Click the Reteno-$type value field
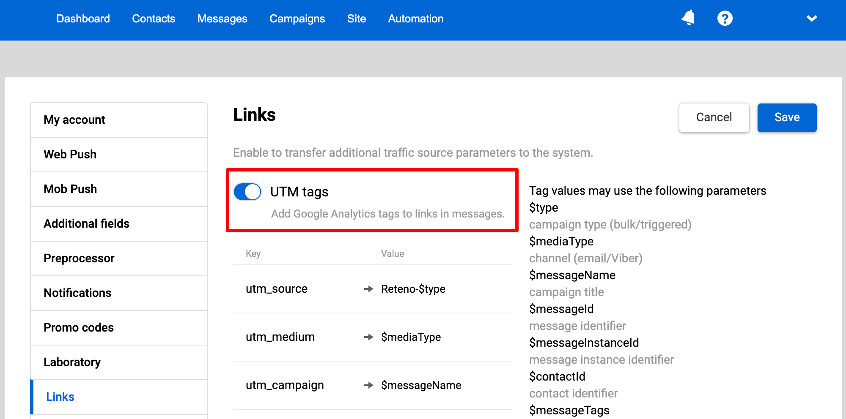Screen dimensions: 846x419 click(x=413, y=289)
